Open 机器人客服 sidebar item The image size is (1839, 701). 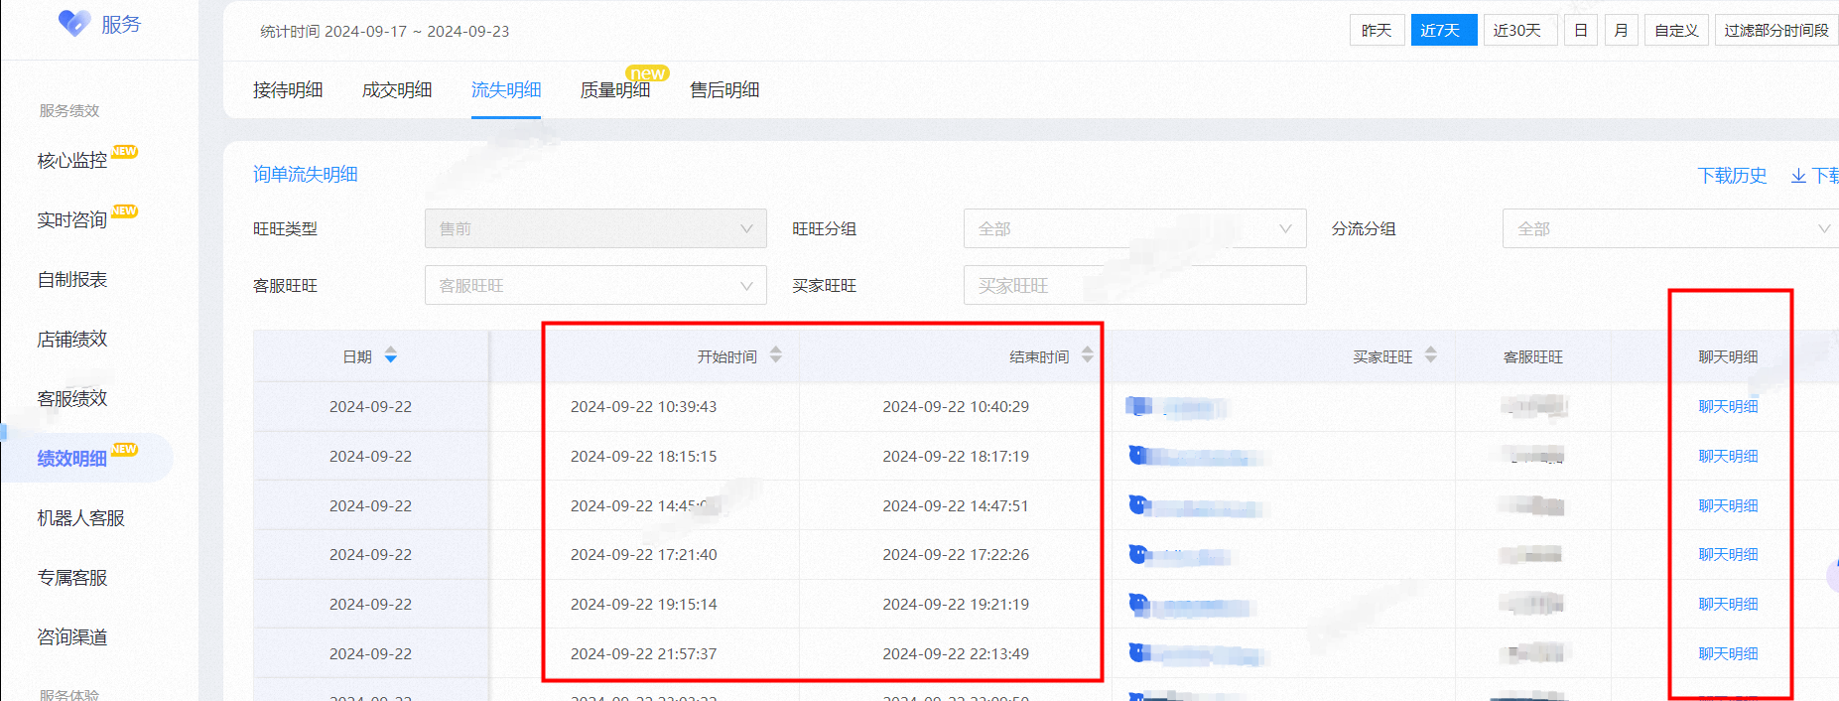[x=81, y=518]
